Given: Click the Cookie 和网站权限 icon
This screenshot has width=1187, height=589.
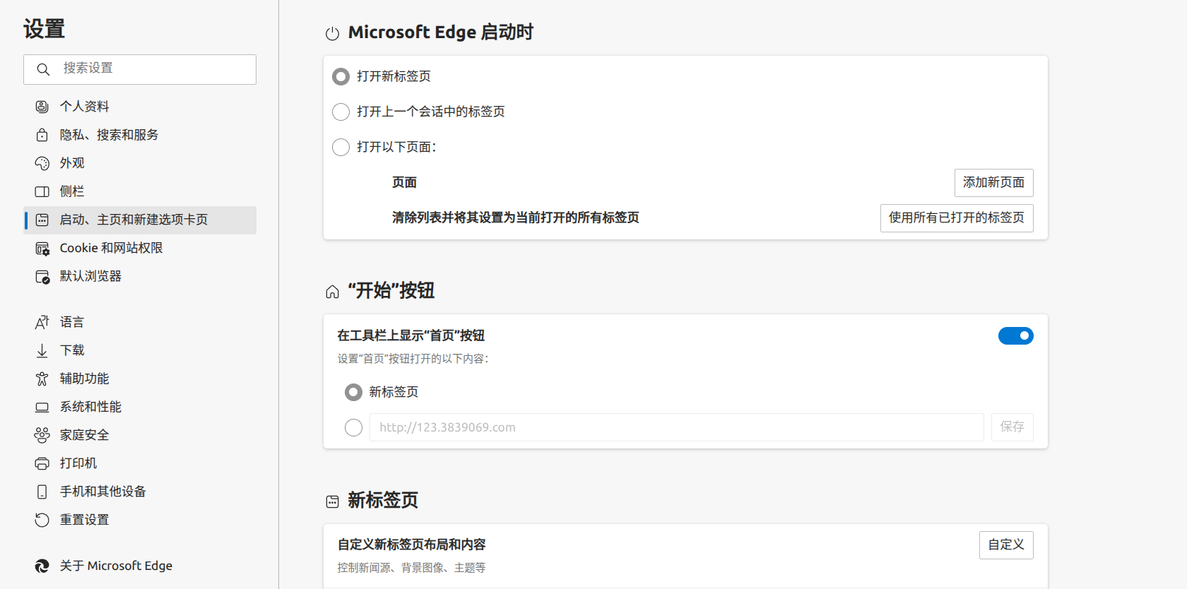Looking at the screenshot, I should 42,248.
